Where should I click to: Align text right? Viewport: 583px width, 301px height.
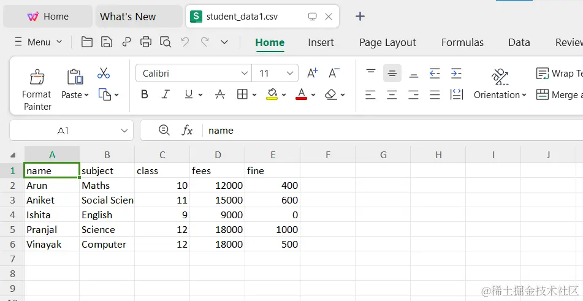(413, 95)
